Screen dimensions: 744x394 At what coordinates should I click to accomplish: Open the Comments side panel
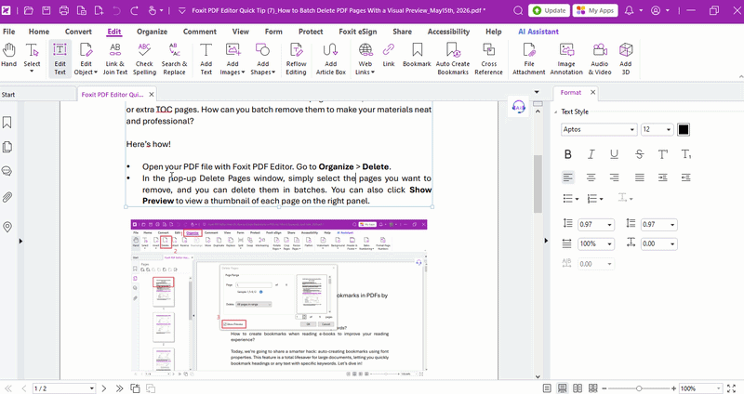(7, 171)
